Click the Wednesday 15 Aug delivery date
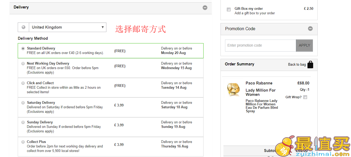 pos(176,68)
